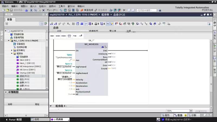
Task: Open the 项目(P) menu
Action: point(5,6)
